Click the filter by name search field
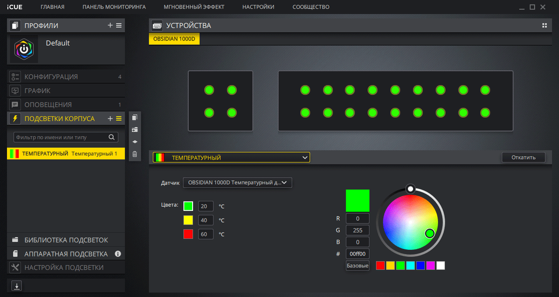This screenshot has width=559, height=297. pos(65,137)
